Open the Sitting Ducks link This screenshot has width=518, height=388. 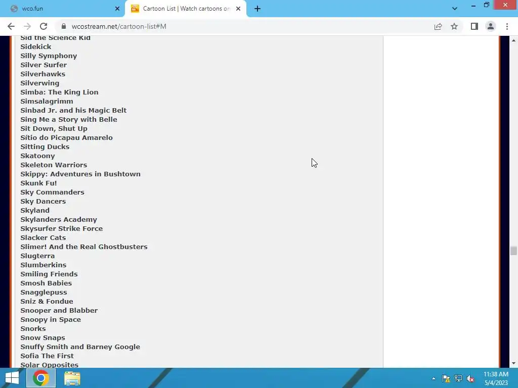tap(45, 147)
